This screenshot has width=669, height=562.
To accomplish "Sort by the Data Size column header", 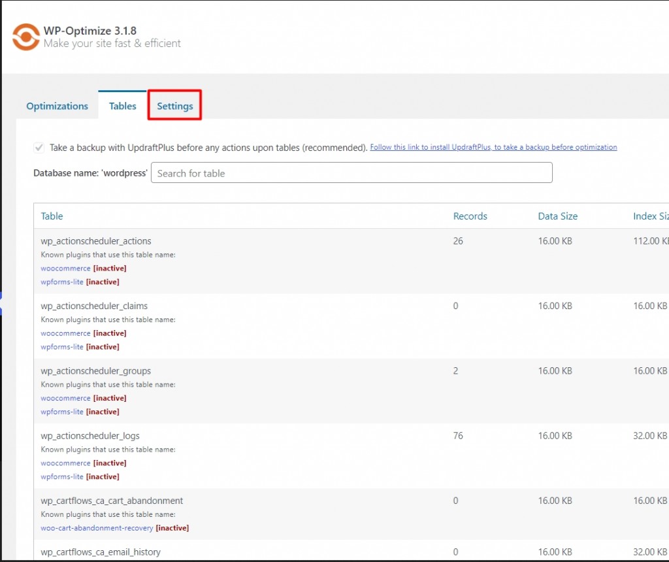I will click(558, 216).
